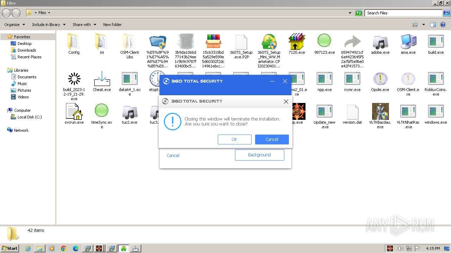Image resolution: width=451 pixels, height=253 pixels.
Task: Select the npp.exe file
Action: (325, 82)
